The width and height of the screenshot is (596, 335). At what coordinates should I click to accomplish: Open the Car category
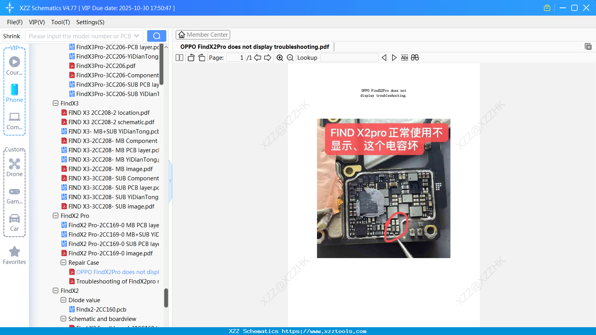pos(14,222)
